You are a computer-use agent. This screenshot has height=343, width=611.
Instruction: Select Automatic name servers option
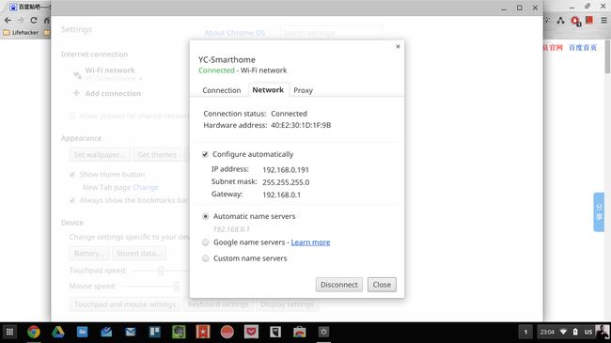(x=205, y=216)
